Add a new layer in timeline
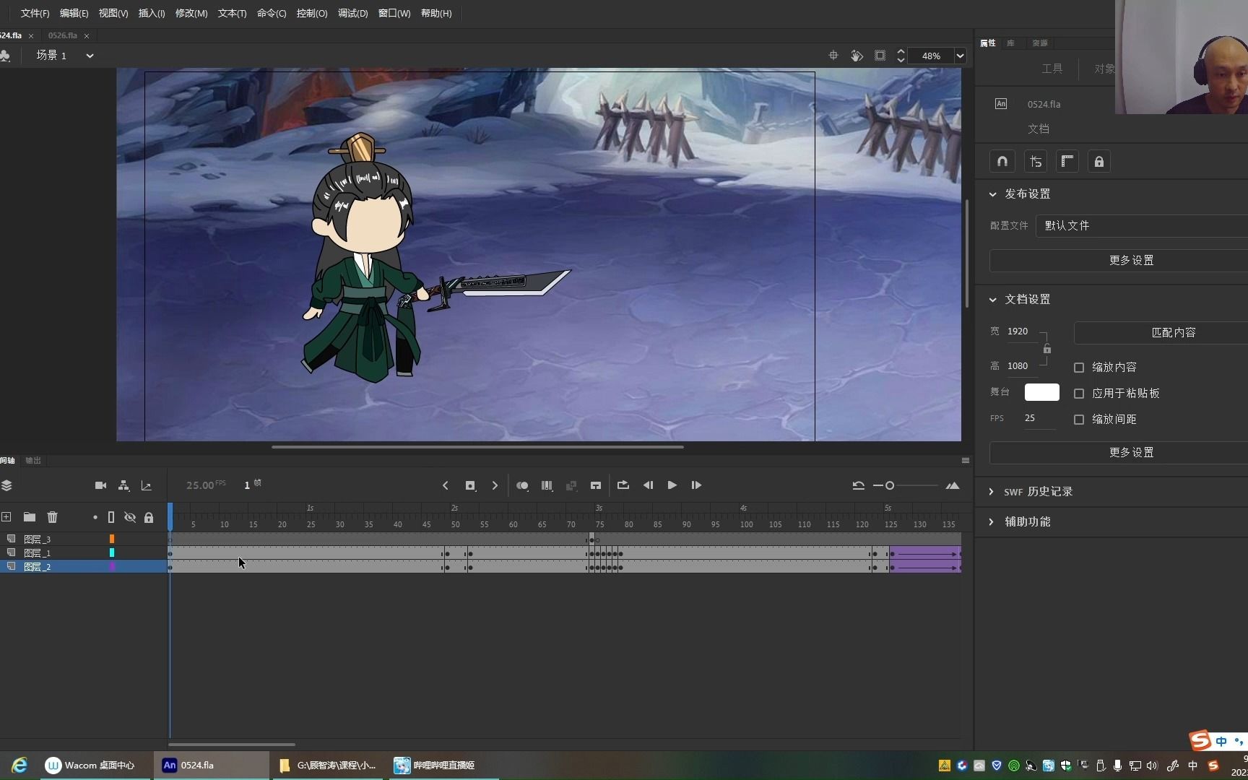Screen dimensions: 1248x780 coord(6,517)
